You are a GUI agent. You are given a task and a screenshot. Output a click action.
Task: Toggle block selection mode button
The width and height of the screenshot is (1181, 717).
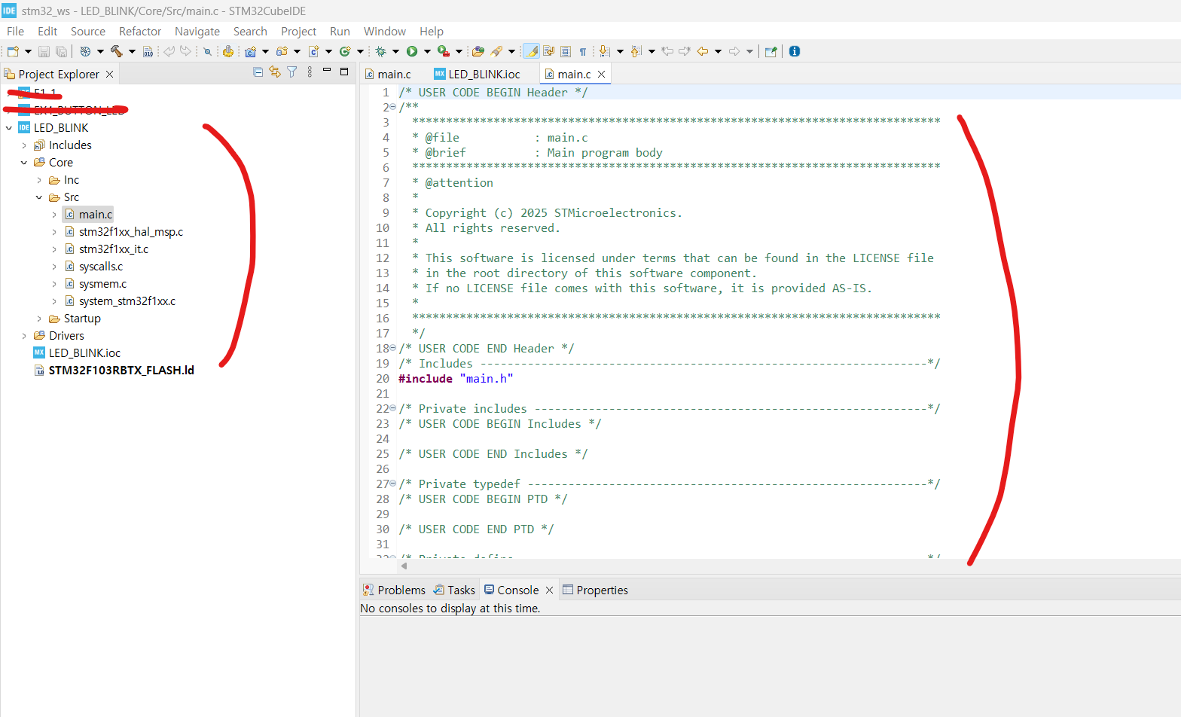566,51
